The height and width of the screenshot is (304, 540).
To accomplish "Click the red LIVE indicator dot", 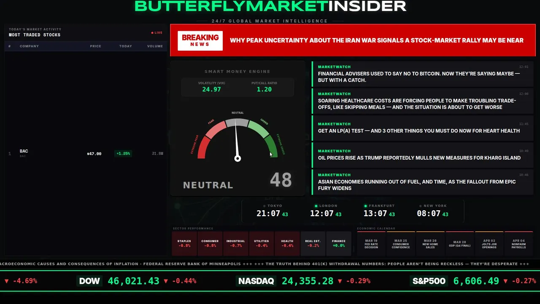I will point(152,33).
